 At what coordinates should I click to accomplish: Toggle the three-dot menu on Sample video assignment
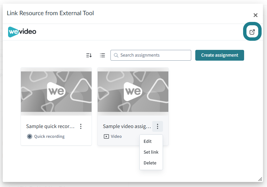coord(158,126)
